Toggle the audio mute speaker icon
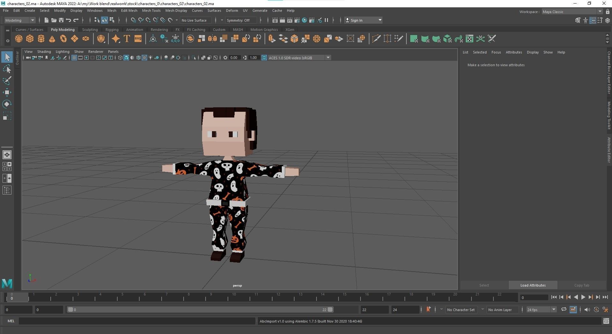This screenshot has height=334, width=612. tap(587, 309)
